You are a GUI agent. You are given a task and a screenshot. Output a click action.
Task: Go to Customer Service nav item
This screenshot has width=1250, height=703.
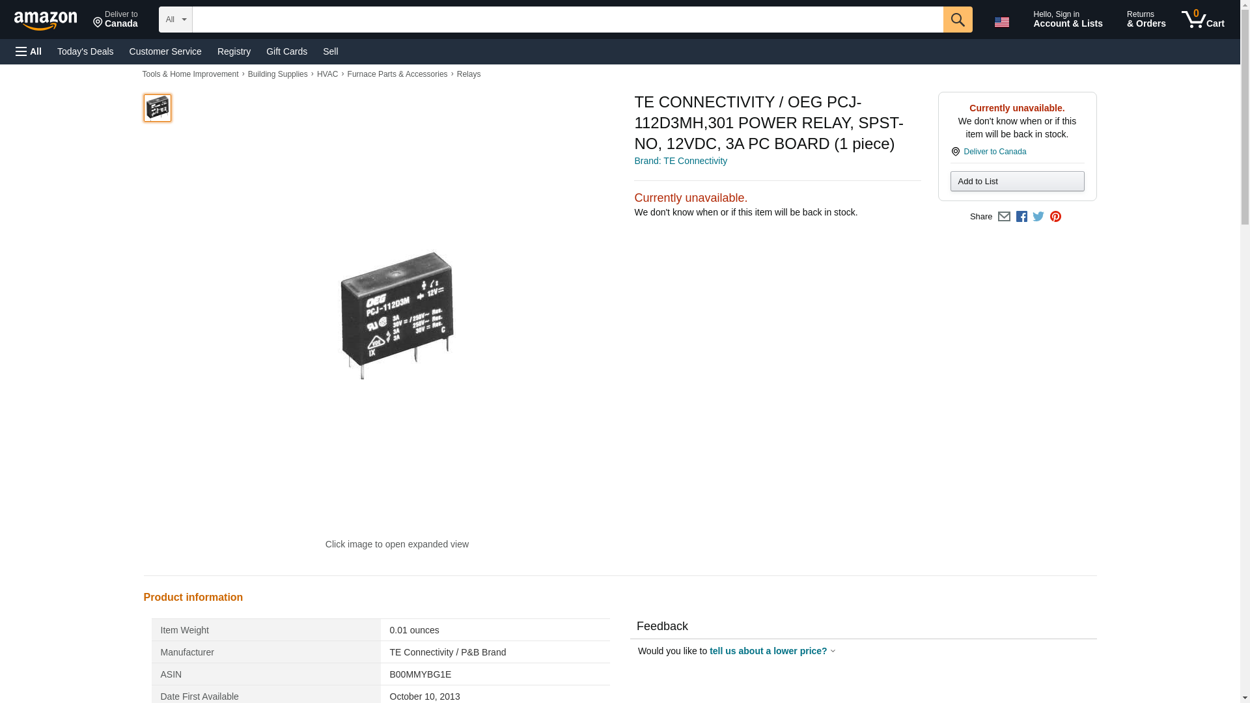tap(165, 51)
